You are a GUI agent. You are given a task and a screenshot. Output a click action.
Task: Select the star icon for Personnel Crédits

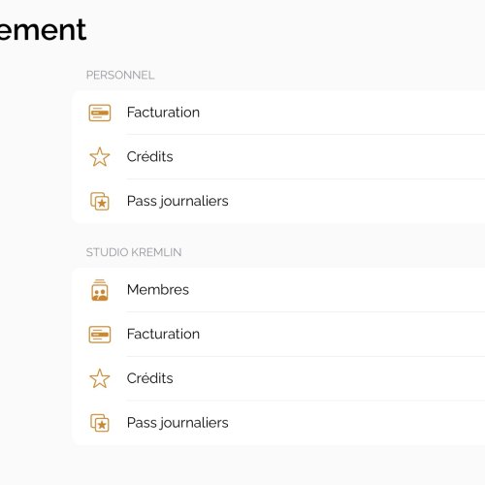[100, 157]
